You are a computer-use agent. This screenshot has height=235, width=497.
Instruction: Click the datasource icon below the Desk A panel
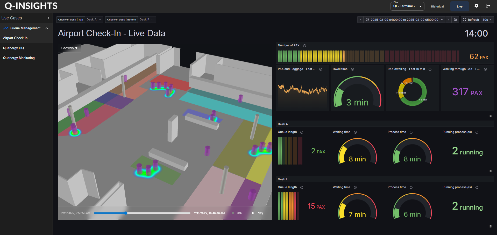click(x=491, y=171)
